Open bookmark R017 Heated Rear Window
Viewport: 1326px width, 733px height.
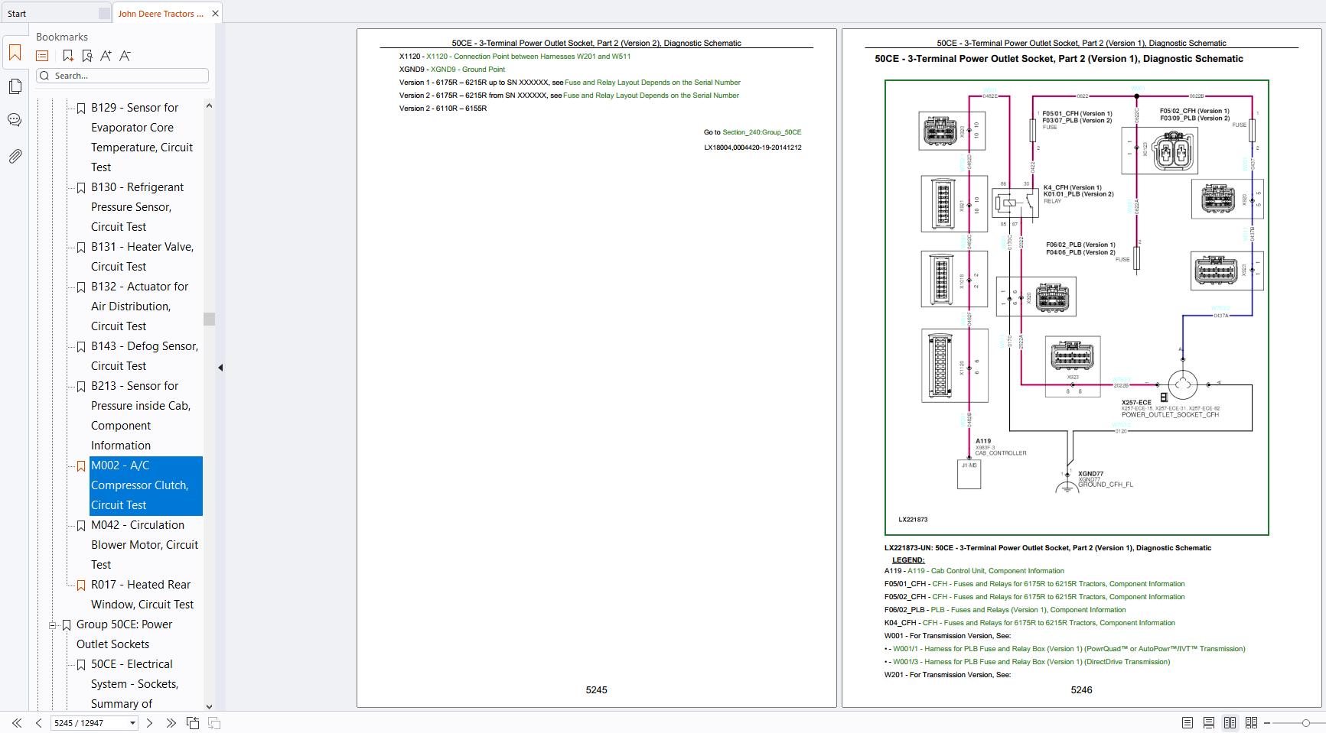(142, 595)
